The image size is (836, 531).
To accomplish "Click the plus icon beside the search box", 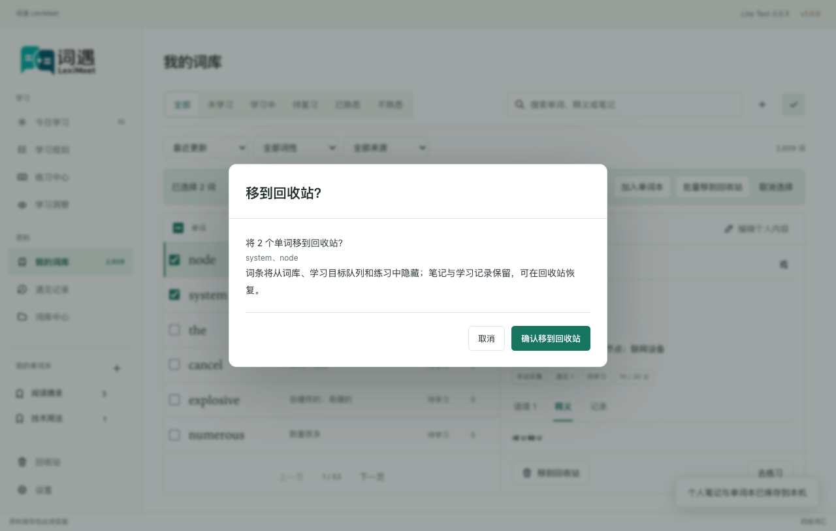I will 762,105.
